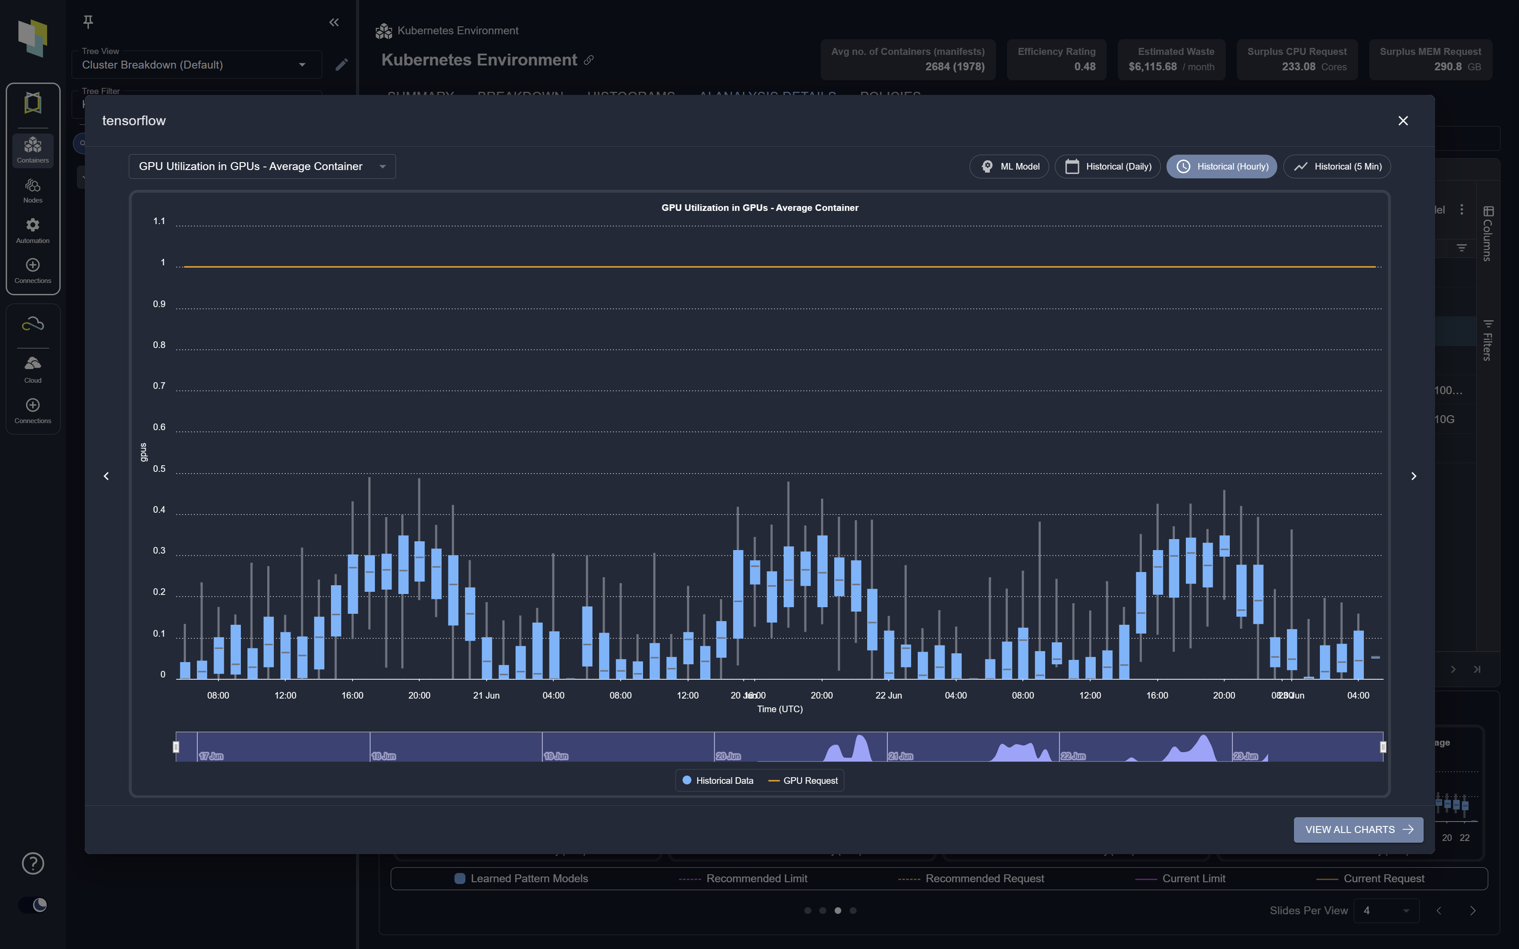Open the Containers sidebar section

(x=33, y=151)
